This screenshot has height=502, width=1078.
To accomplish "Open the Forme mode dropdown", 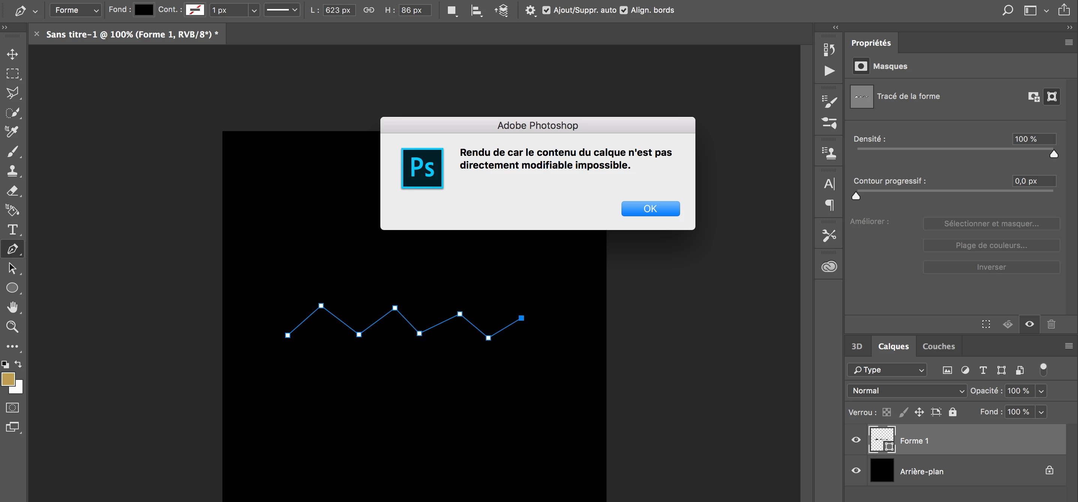I will click(76, 10).
